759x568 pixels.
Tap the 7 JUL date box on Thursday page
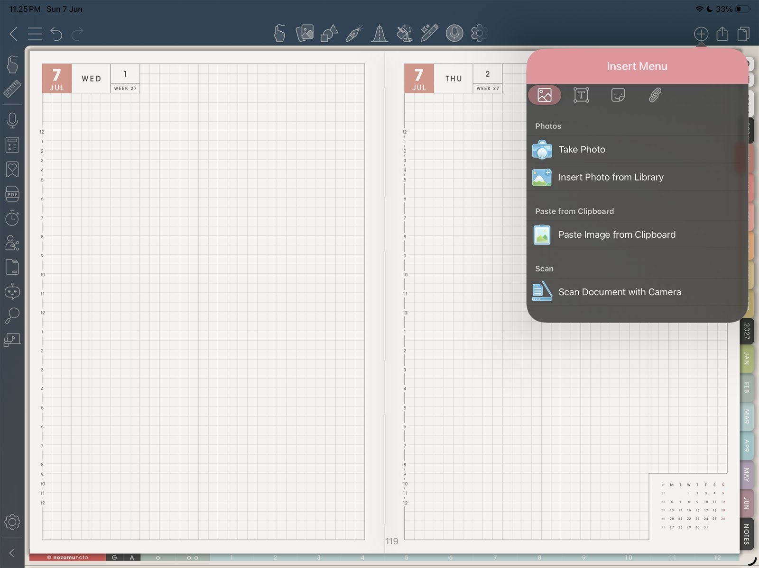(419, 79)
